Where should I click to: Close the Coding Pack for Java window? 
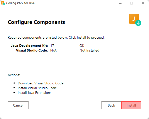pyautogui.click(x=143, y=3)
